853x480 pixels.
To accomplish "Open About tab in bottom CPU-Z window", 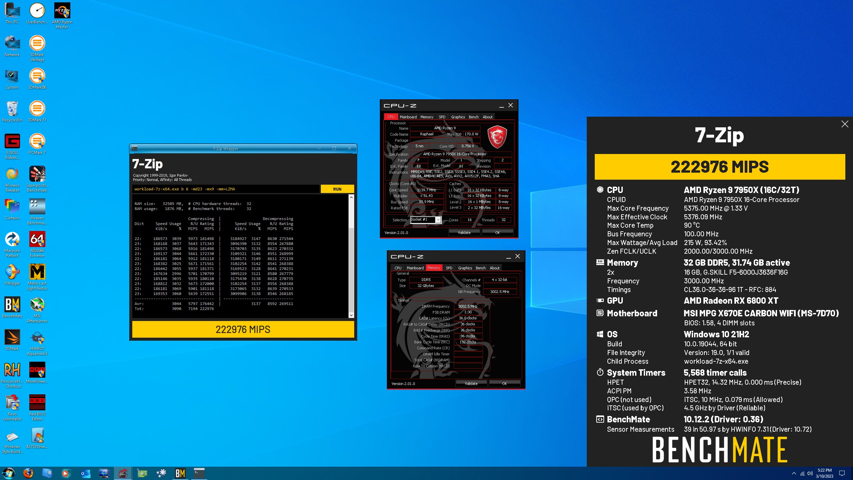I will click(x=494, y=268).
